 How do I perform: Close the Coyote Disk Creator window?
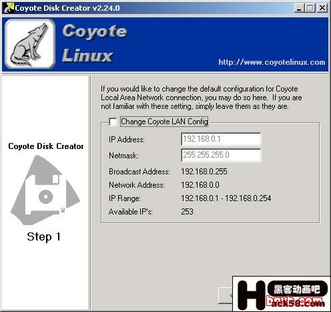322,9
